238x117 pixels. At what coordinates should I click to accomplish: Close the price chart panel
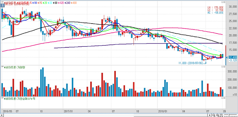click(x=224, y=3)
